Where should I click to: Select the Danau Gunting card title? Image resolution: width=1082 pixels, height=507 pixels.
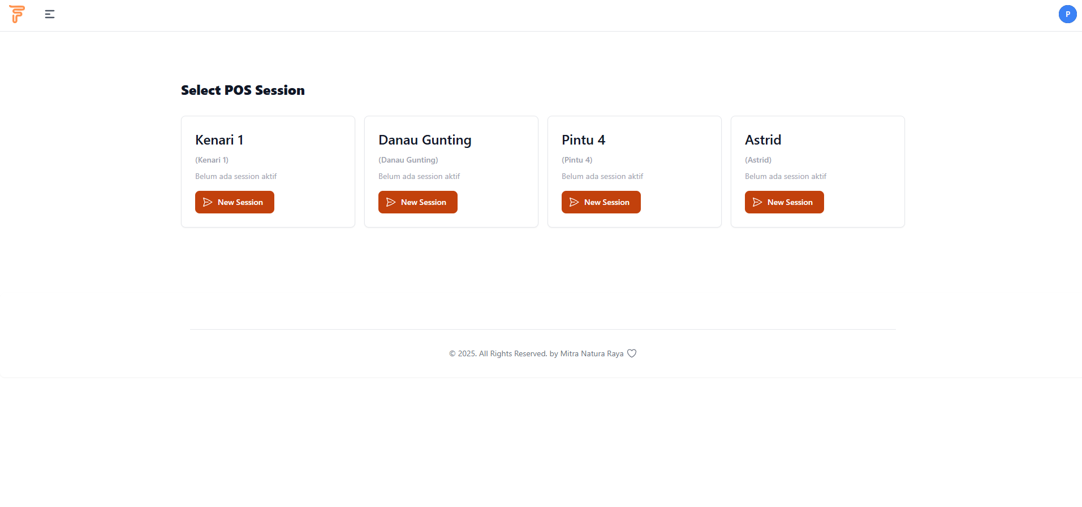[x=424, y=140]
